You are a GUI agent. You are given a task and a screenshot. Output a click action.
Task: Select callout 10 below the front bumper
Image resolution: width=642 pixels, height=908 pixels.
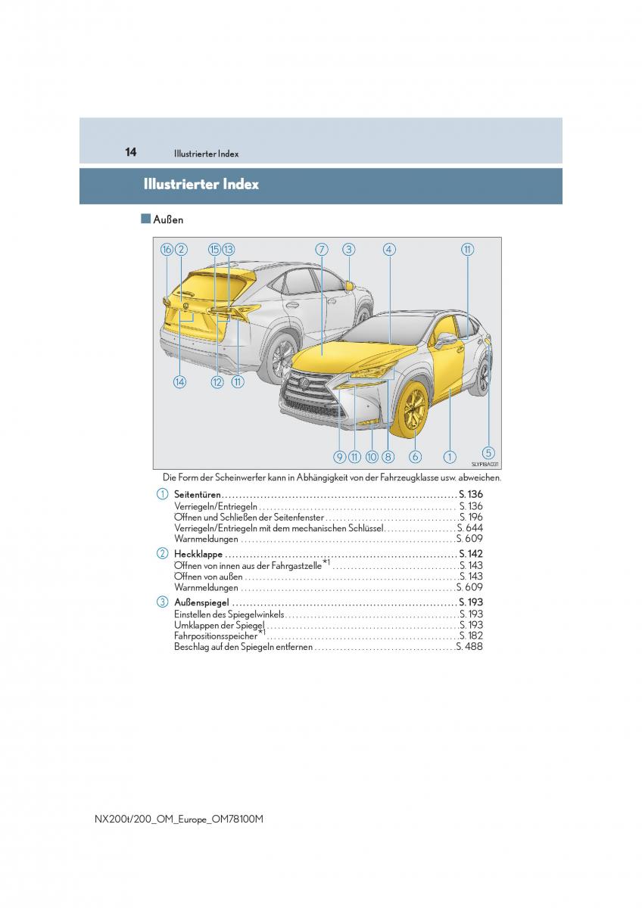(372, 456)
